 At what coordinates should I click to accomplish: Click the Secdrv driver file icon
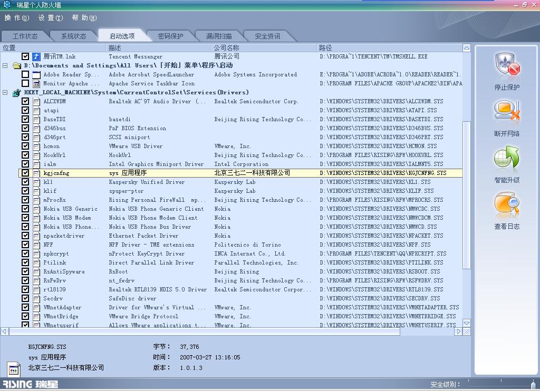coord(36,298)
